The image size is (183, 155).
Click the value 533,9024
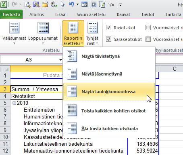(147, 151)
